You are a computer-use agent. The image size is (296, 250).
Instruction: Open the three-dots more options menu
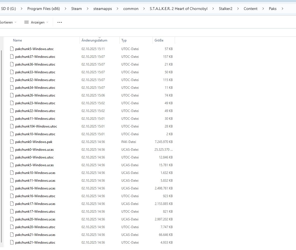tap(60, 22)
